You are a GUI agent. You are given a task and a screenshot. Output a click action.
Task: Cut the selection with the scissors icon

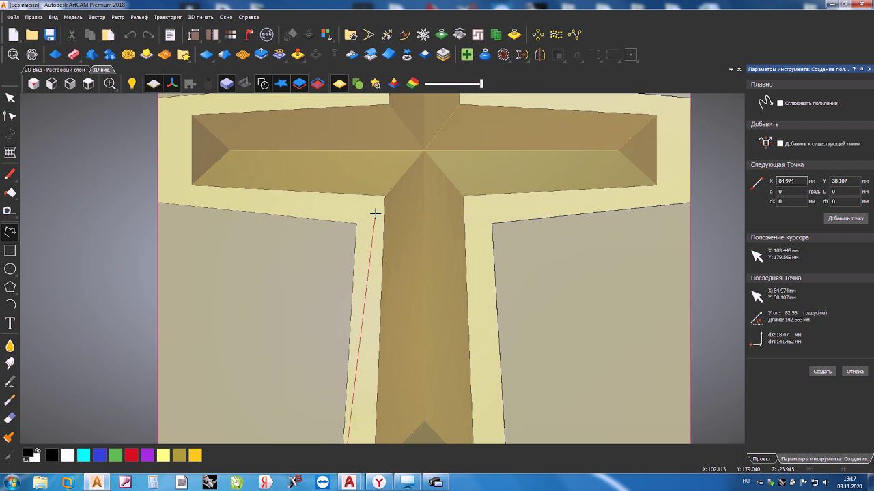click(72, 35)
